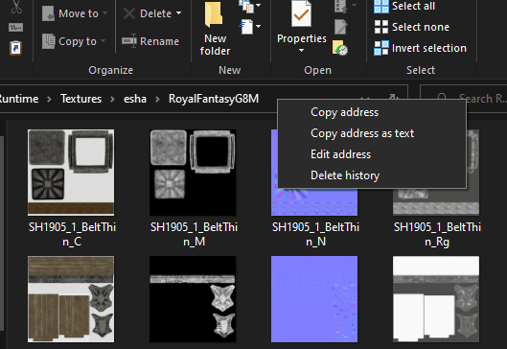Click the Delete button
The height and width of the screenshot is (349, 507).
click(x=148, y=13)
